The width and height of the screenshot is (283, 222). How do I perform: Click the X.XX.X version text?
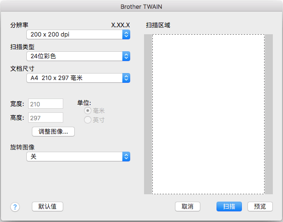(120, 25)
